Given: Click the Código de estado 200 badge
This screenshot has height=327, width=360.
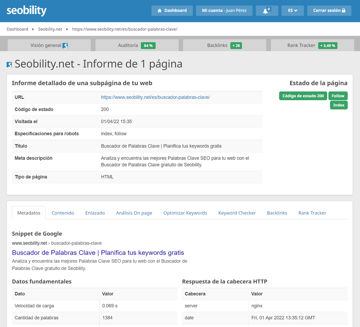Looking at the screenshot, I should (x=303, y=96).
